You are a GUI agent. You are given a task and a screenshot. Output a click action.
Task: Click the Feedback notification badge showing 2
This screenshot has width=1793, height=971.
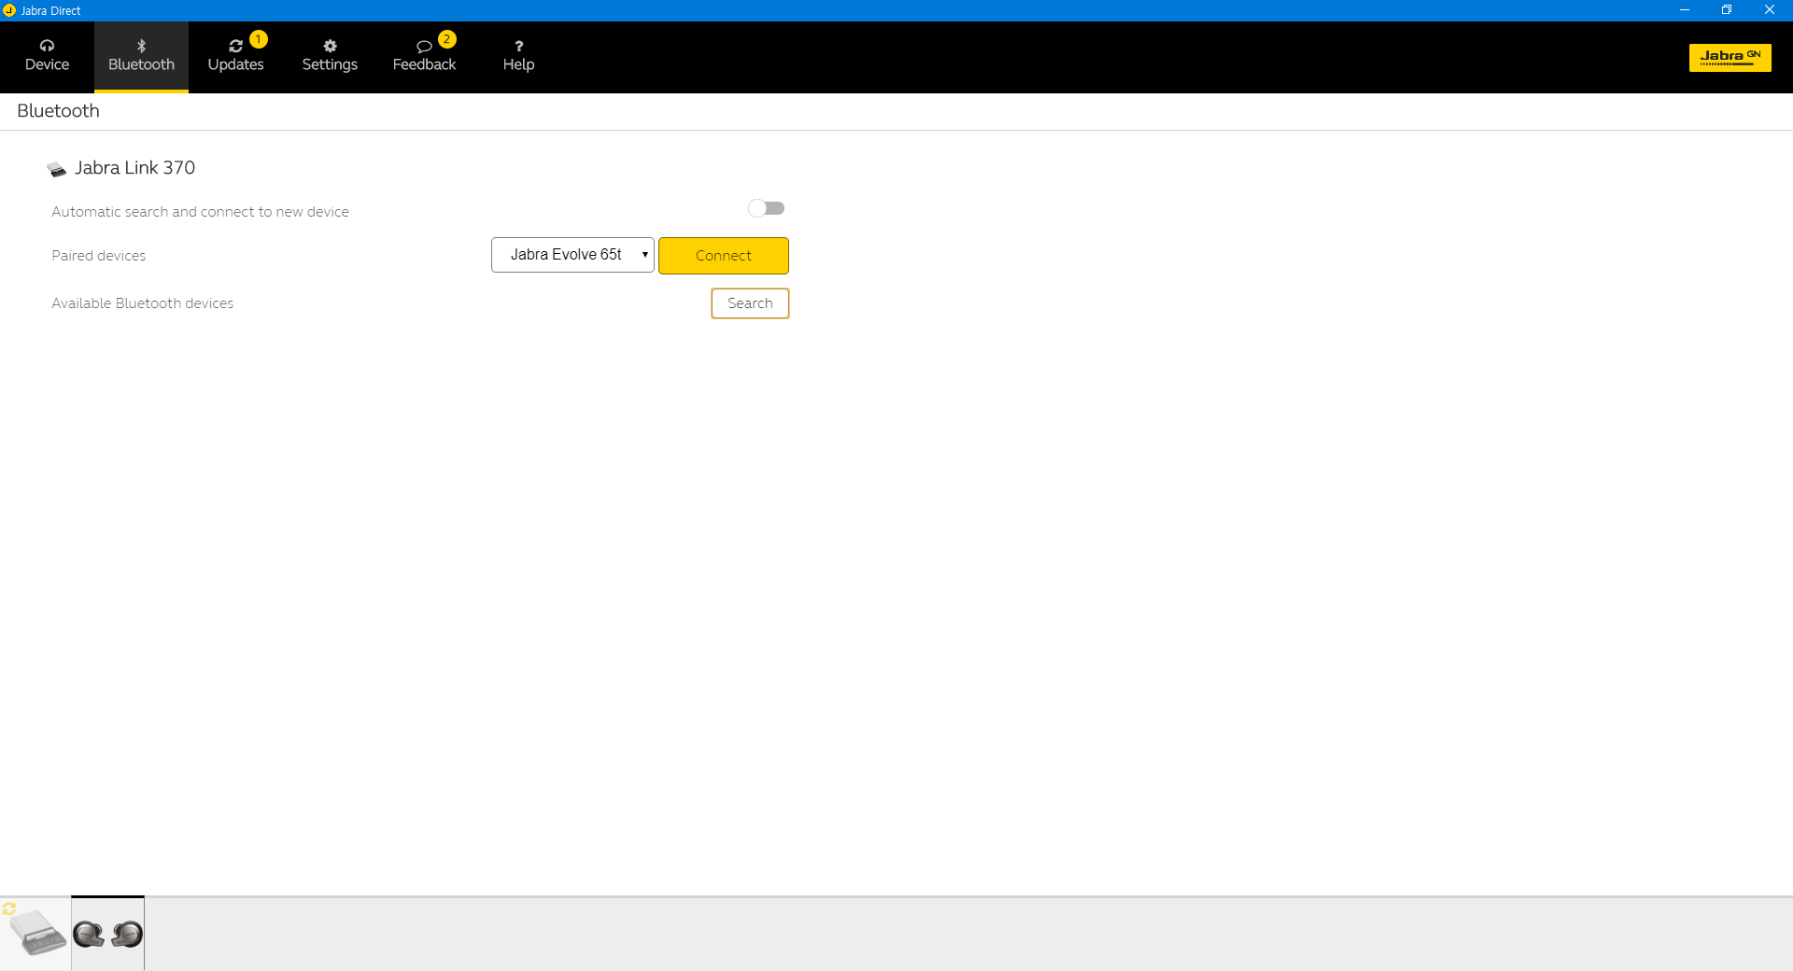[447, 39]
